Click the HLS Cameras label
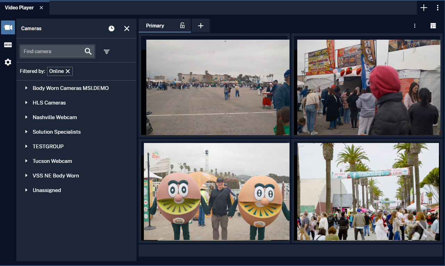 [x=49, y=103]
